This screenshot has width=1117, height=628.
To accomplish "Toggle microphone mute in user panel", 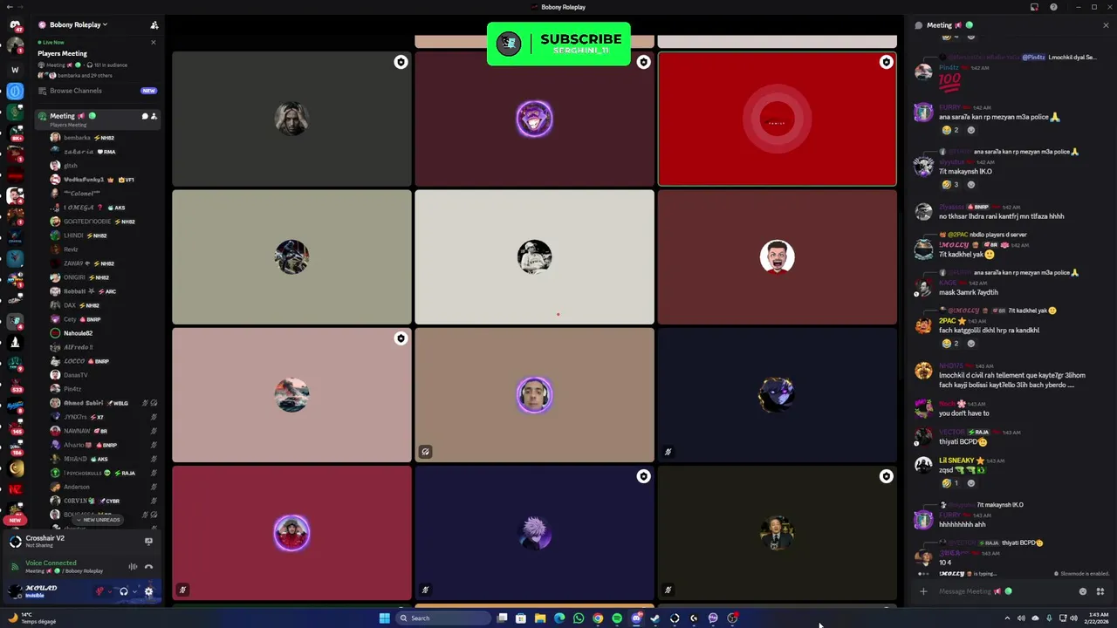I will pos(99,591).
